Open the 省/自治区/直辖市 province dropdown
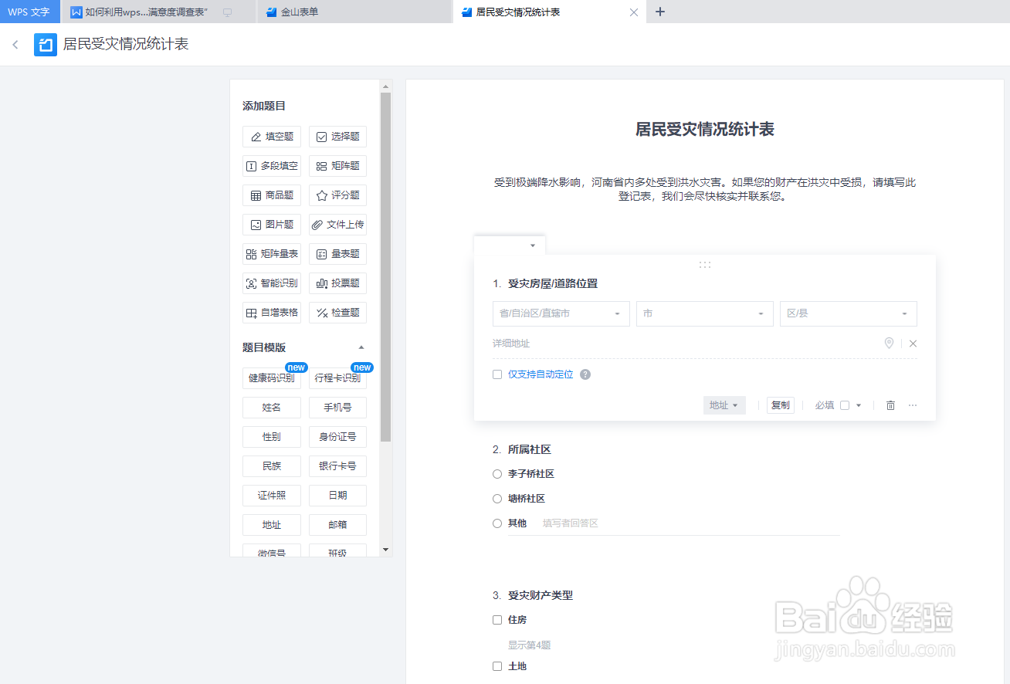 [561, 313]
